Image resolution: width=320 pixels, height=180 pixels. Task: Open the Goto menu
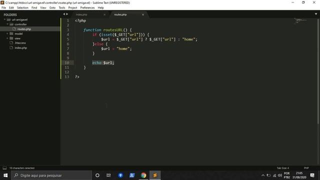(52, 8)
